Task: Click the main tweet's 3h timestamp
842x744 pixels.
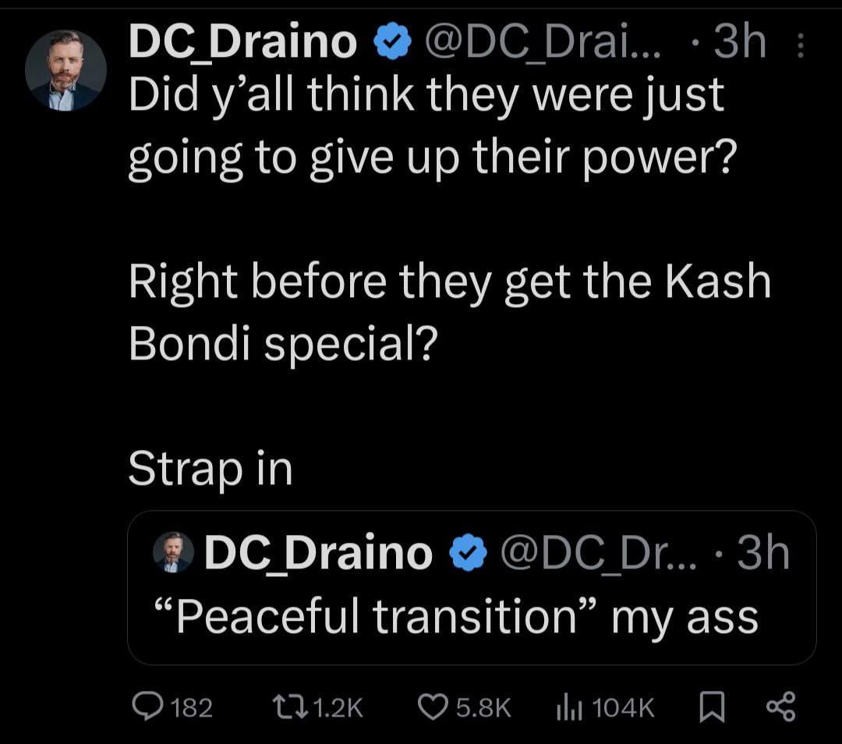Action: (739, 44)
